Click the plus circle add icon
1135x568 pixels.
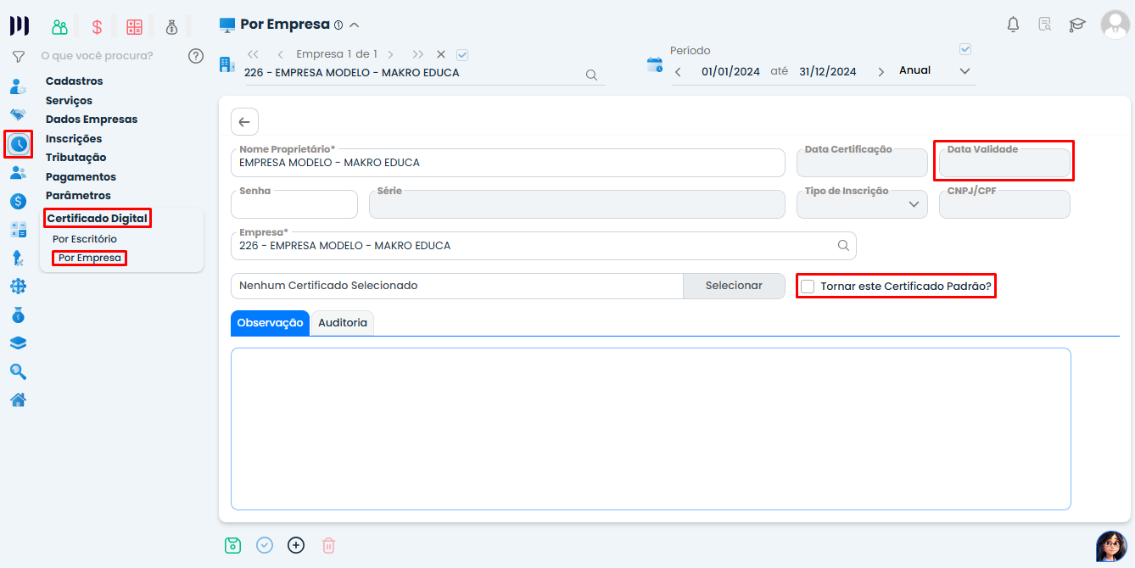(x=296, y=545)
